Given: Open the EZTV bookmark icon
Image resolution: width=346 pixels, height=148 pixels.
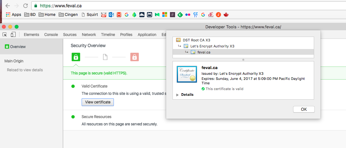Looking at the screenshot, I should 195,15.
